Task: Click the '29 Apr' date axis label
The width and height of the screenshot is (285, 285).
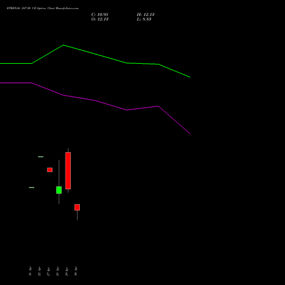Action: pyautogui.click(x=67, y=271)
